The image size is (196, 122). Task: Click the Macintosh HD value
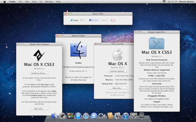pos(121,84)
